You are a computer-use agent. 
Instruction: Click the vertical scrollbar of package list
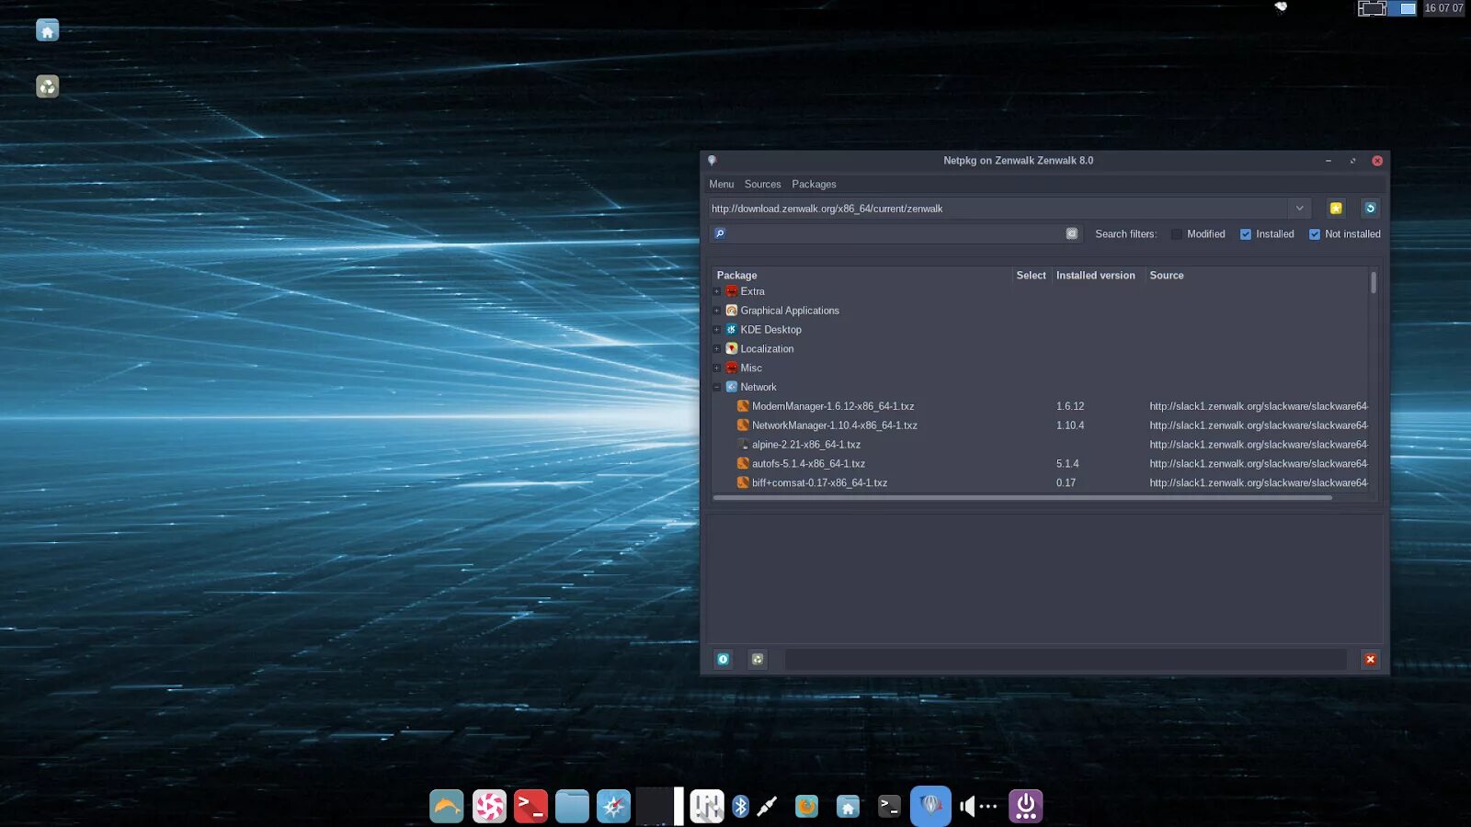pos(1374,281)
